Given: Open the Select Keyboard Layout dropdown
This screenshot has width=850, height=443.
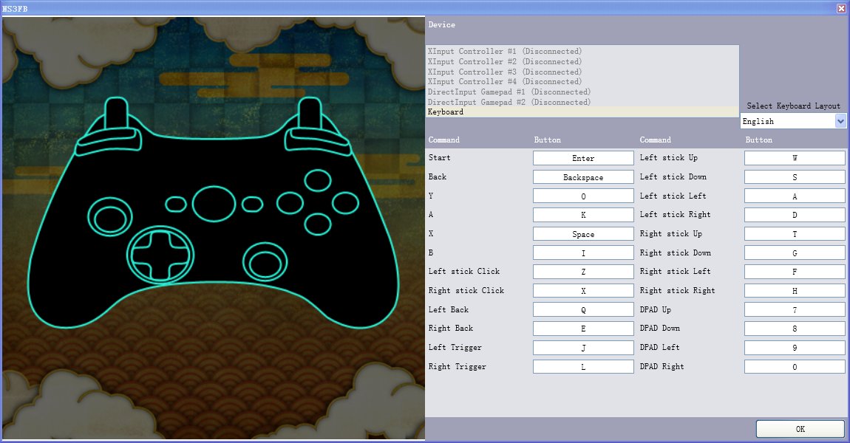Looking at the screenshot, I should click(x=840, y=121).
